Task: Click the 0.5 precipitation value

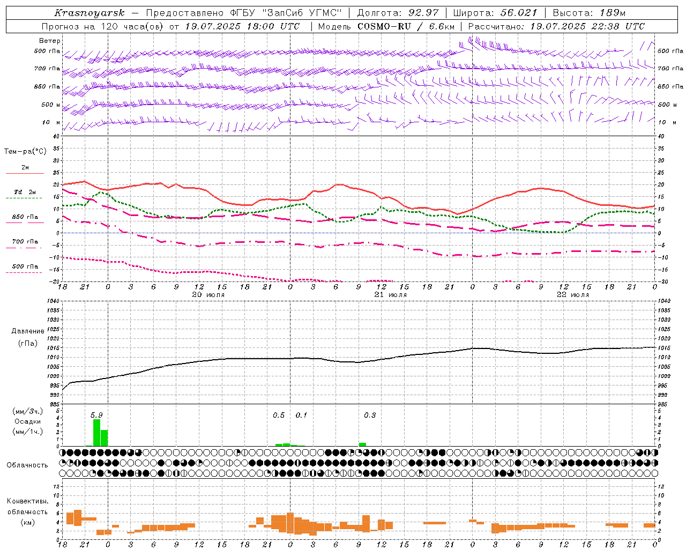Action: 279,415
